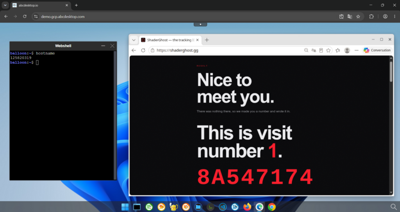Image resolution: width=400 pixels, height=212 pixels.
Task: Open Chrome site information icon beside demo.gcp.abcdesktop.com
Action: [36, 16]
